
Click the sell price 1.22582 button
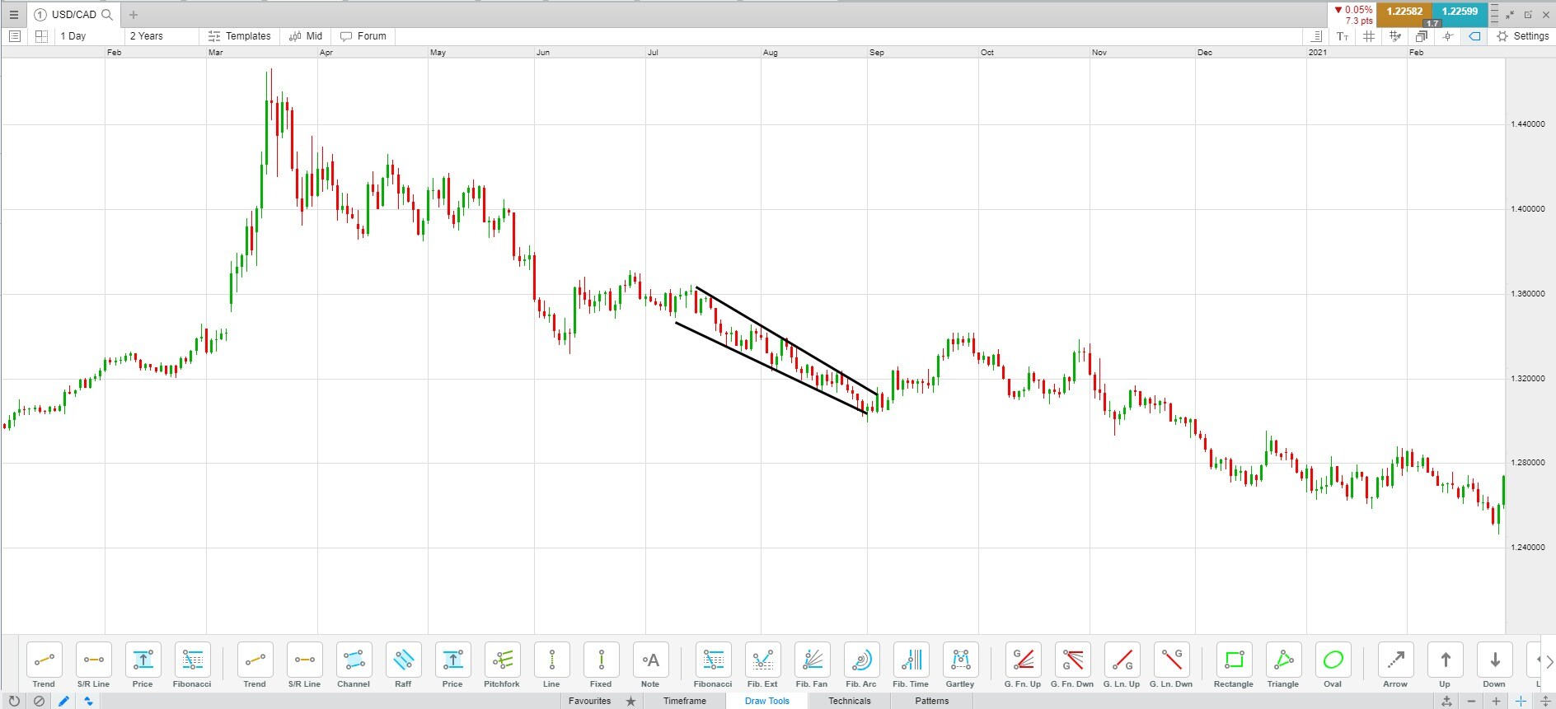pyautogui.click(x=1404, y=12)
